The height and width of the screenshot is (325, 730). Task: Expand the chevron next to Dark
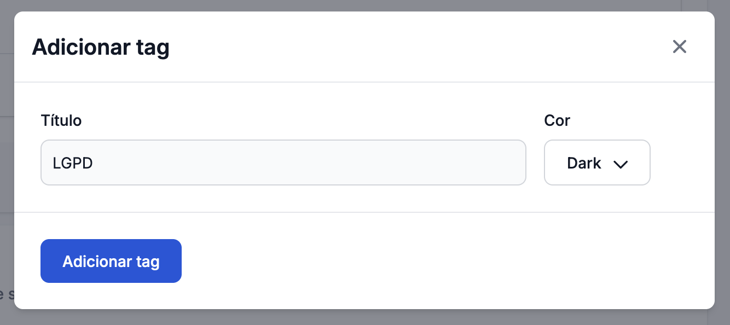click(620, 164)
